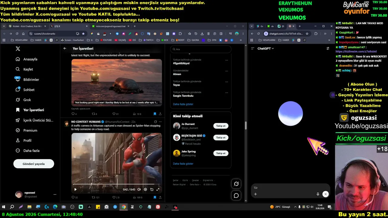Open İçerik Üreticisi Stüdyosu sidebar item
This screenshot has width=388, height=218.
click(34, 120)
